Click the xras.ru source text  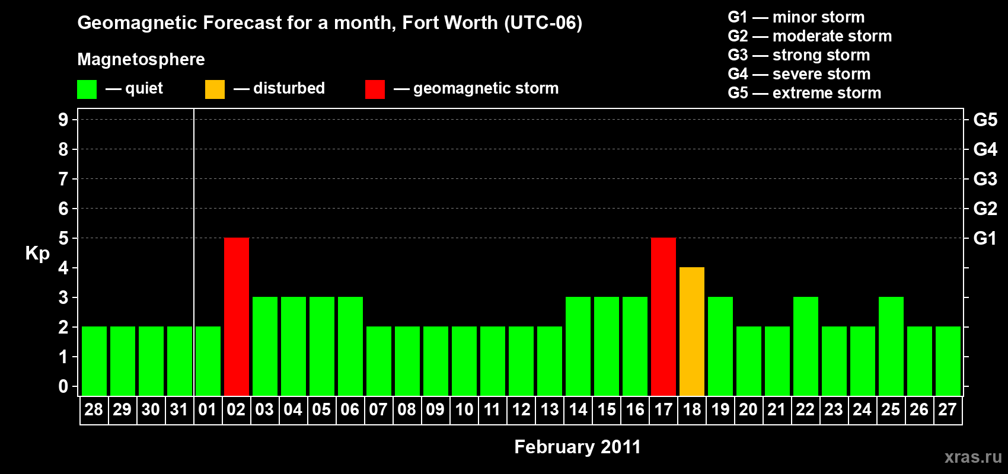(x=973, y=457)
